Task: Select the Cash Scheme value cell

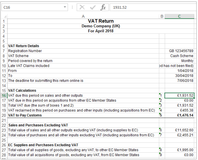Action: tap(179, 56)
